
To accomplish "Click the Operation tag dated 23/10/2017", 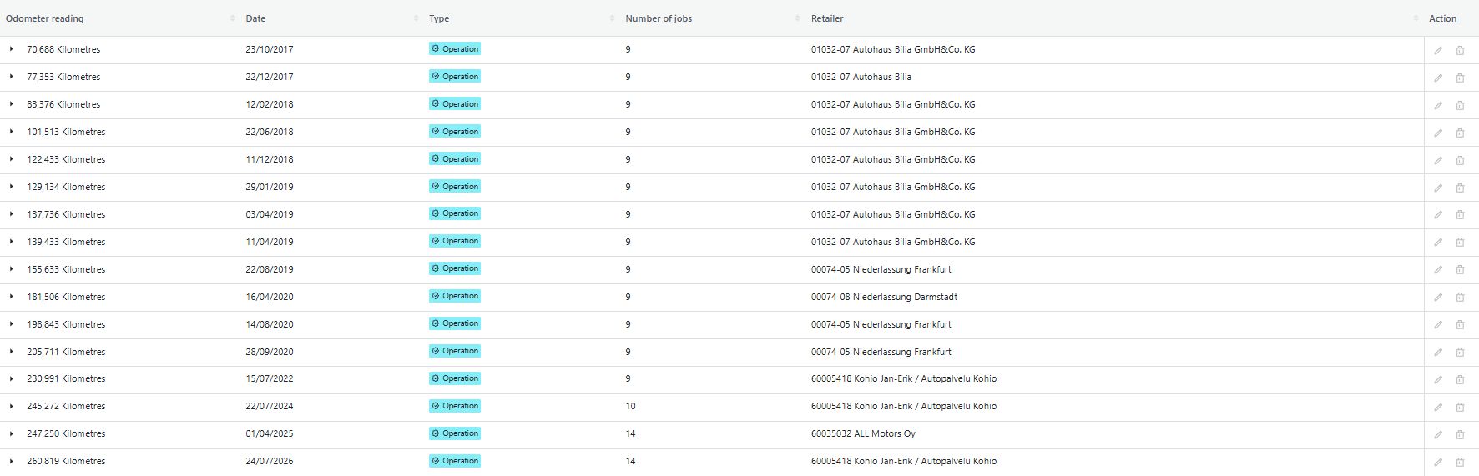I will (455, 49).
